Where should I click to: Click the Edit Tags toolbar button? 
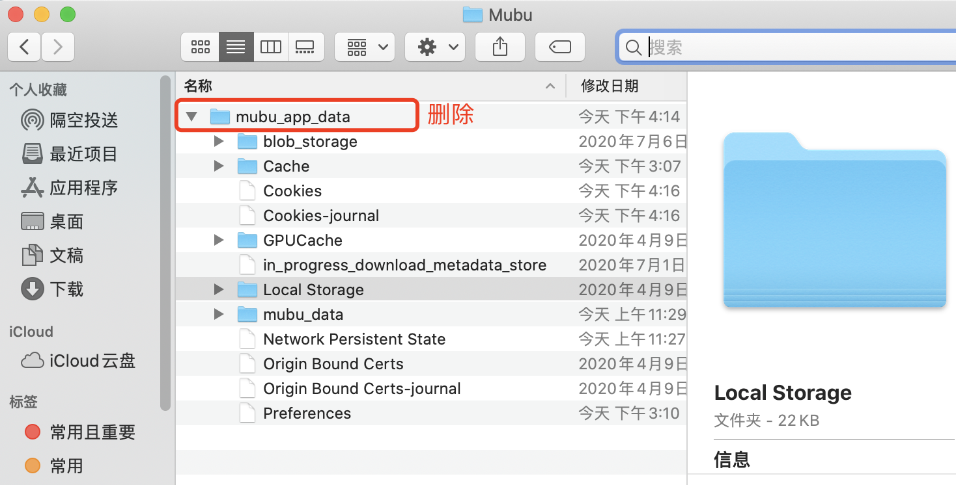pos(560,47)
